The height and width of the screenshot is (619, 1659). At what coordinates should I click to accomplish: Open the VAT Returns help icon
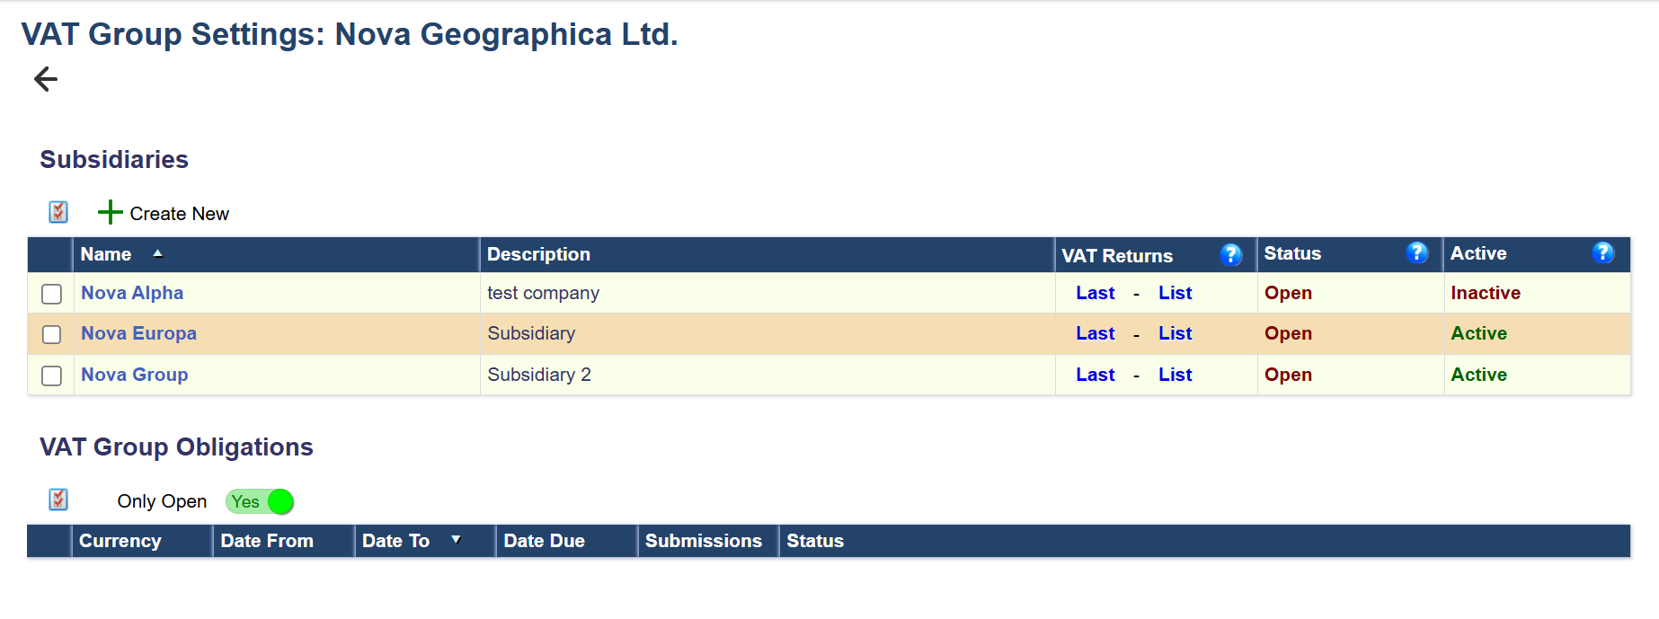tap(1230, 254)
